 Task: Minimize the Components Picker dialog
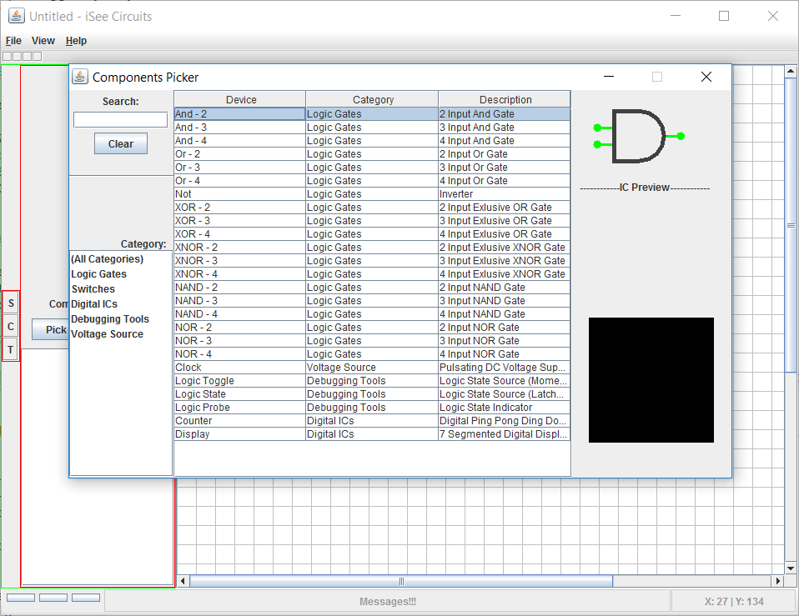coord(608,77)
